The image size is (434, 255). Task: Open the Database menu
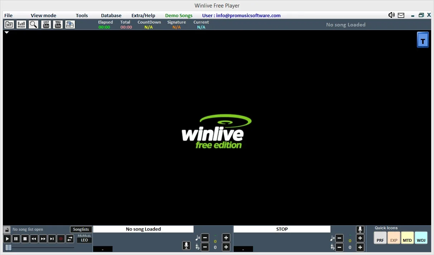click(111, 15)
